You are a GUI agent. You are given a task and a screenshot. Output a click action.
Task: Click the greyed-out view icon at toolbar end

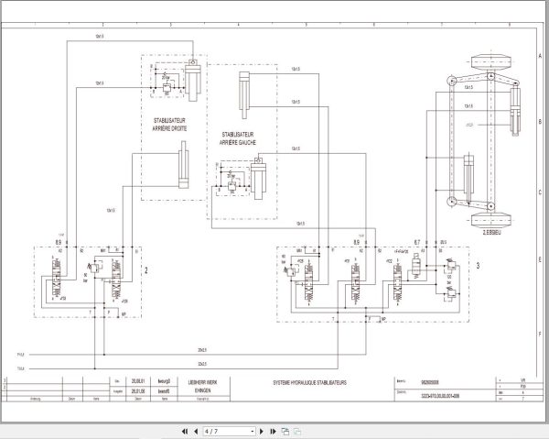pos(297,432)
